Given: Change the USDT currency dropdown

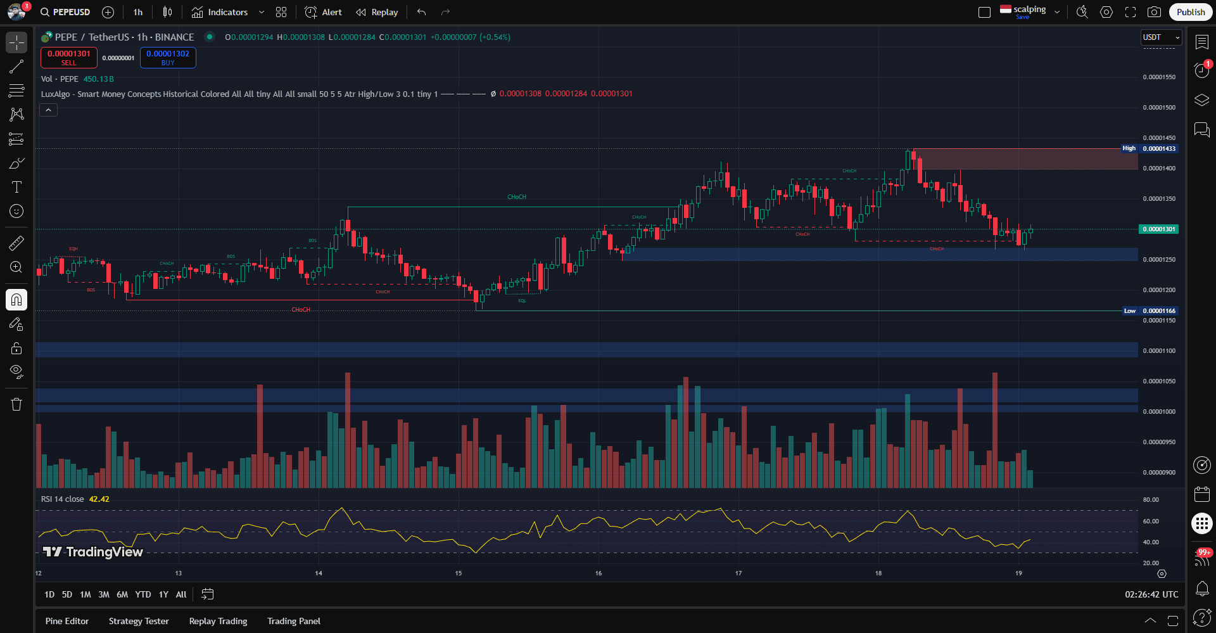Looking at the screenshot, I should click(x=1161, y=37).
